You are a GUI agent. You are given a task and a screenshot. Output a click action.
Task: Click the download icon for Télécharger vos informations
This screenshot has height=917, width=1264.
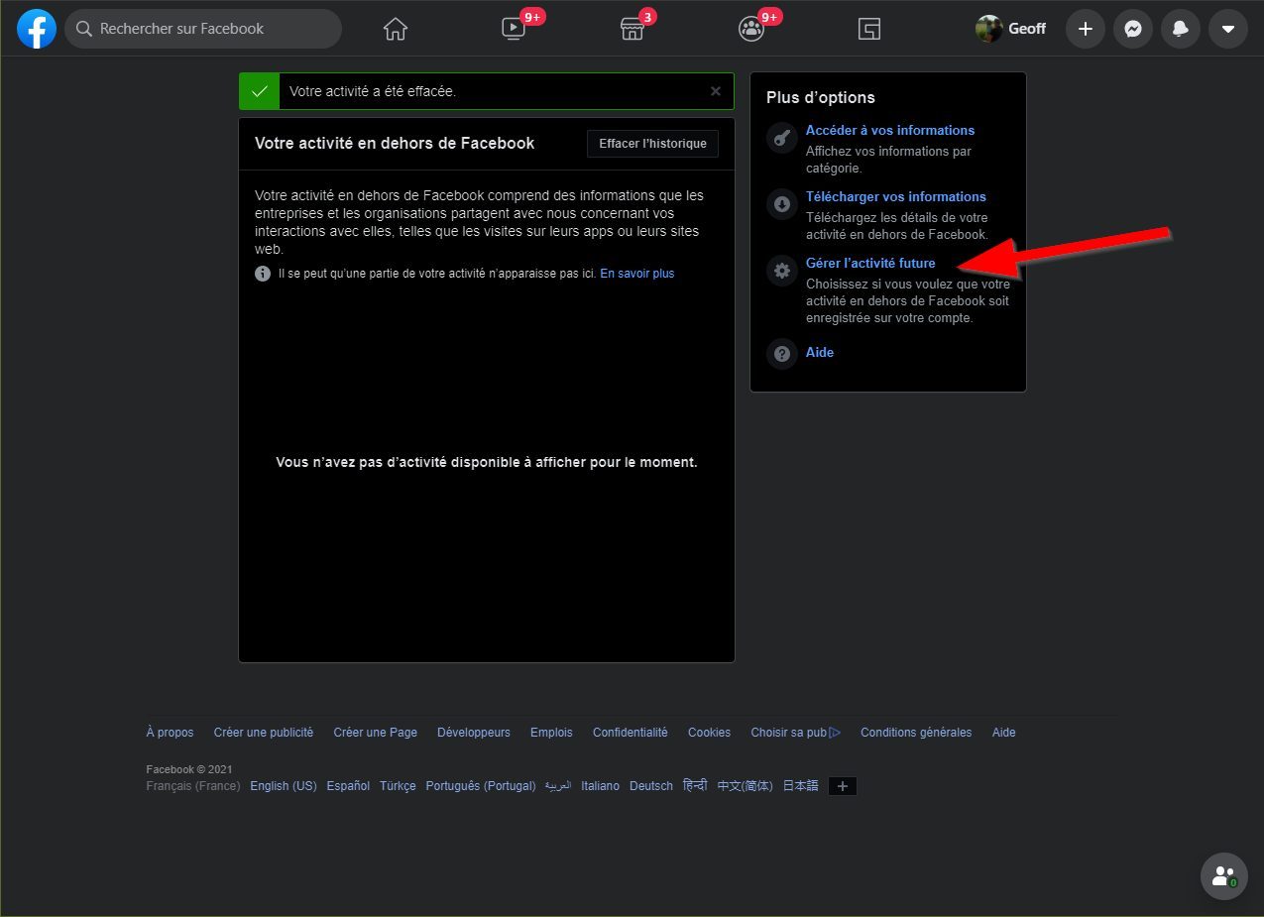(x=782, y=204)
